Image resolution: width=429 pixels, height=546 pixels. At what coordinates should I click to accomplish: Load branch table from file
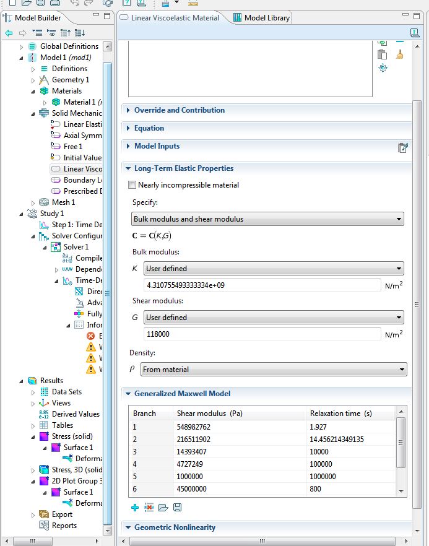click(x=163, y=508)
